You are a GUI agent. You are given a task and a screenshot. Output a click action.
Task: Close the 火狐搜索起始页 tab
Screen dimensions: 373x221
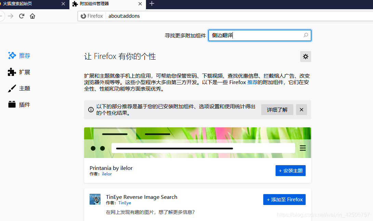click(63, 4)
